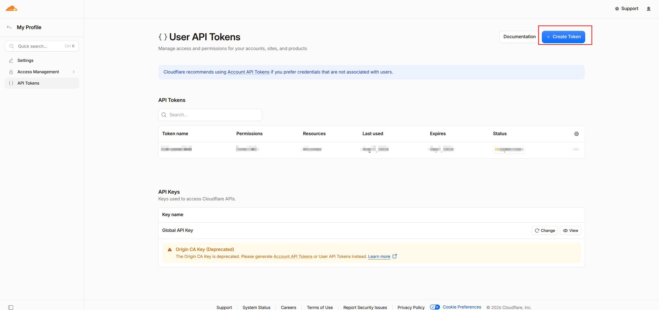View the Global API Key
The image size is (659, 310).
571,231
